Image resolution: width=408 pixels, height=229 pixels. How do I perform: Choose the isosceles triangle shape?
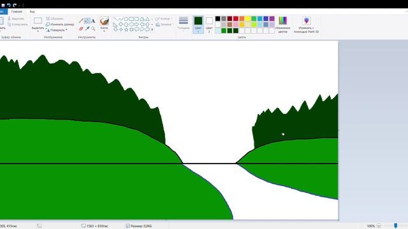[147, 19]
